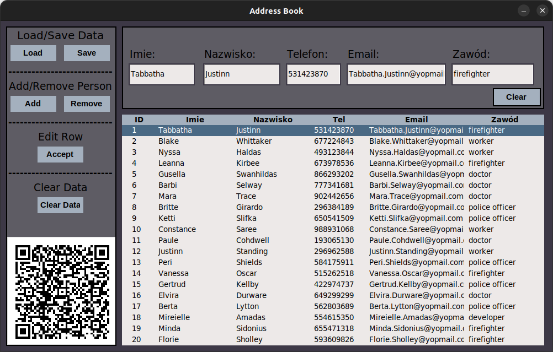
Task: Accept edits with the Accept button
Action: tap(60, 154)
